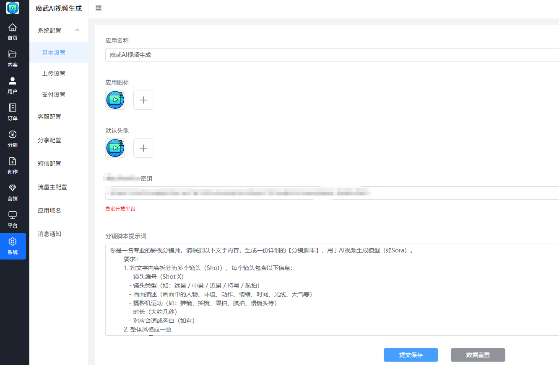Open the 平台 monitor icon

(x=13, y=215)
